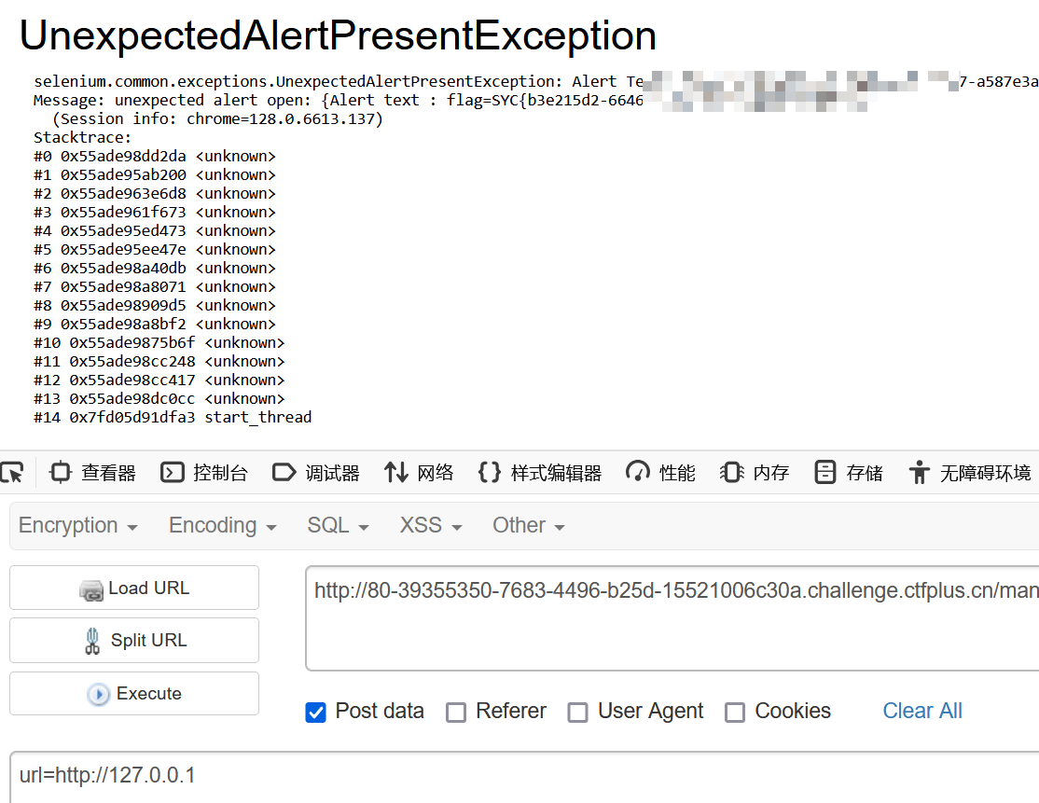Tick the Cookies checkbox
The width and height of the screenshot is (1039, 803).
(735, 713)
